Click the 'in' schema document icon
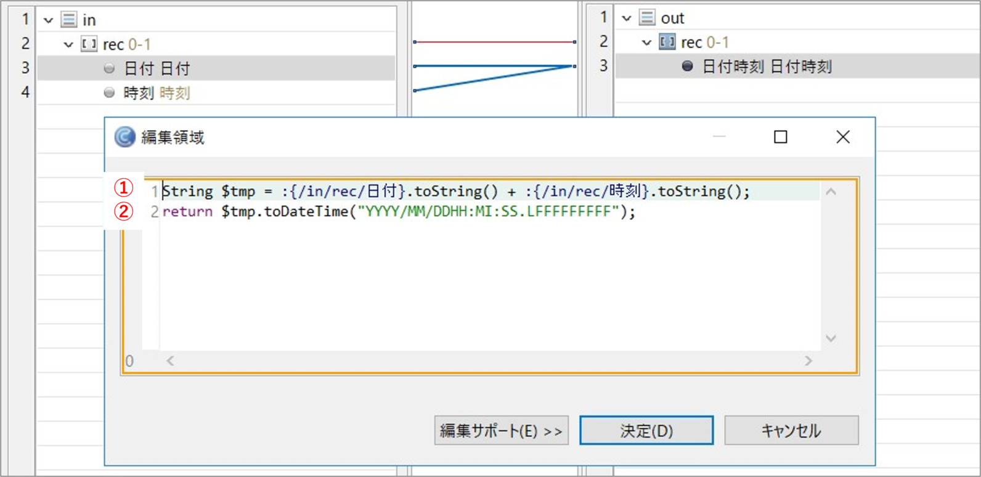981x477 pixels. [x=69, y=20]
